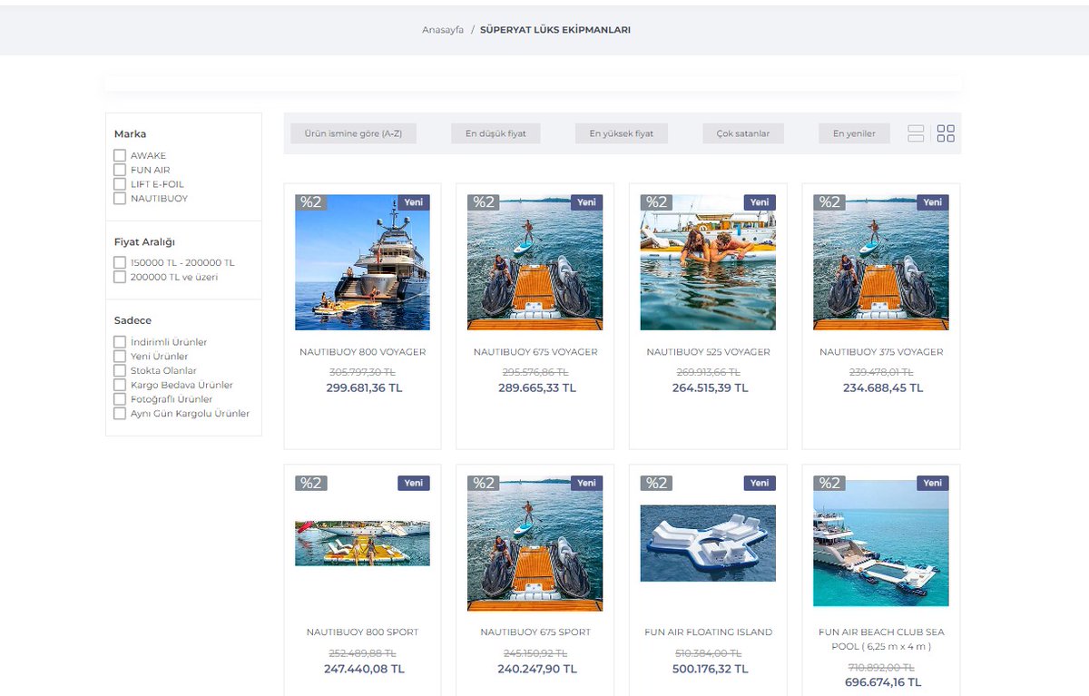
Task: Toggle Yeni Ürünler checkbox
Action: pos(120,357)
